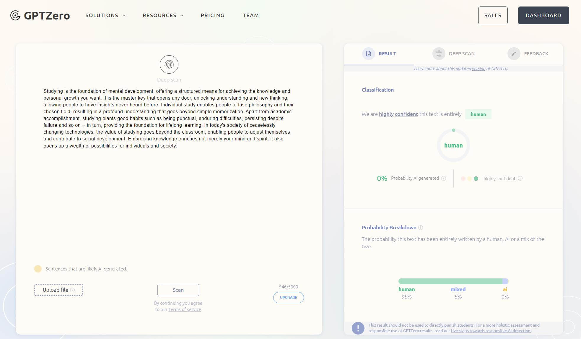Click the highly confident underlined link
This screenshot has width=581, height=339.
point(398,114)
